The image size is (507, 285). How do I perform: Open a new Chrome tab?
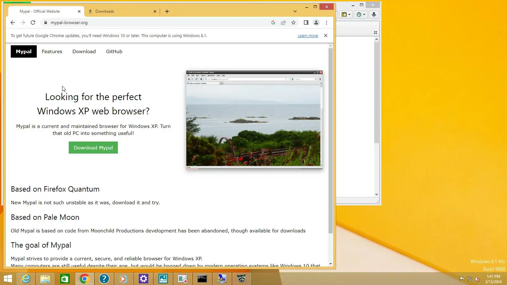(167, 11)
